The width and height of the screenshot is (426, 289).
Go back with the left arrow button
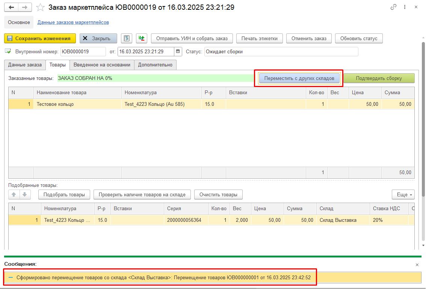(11, 8)
